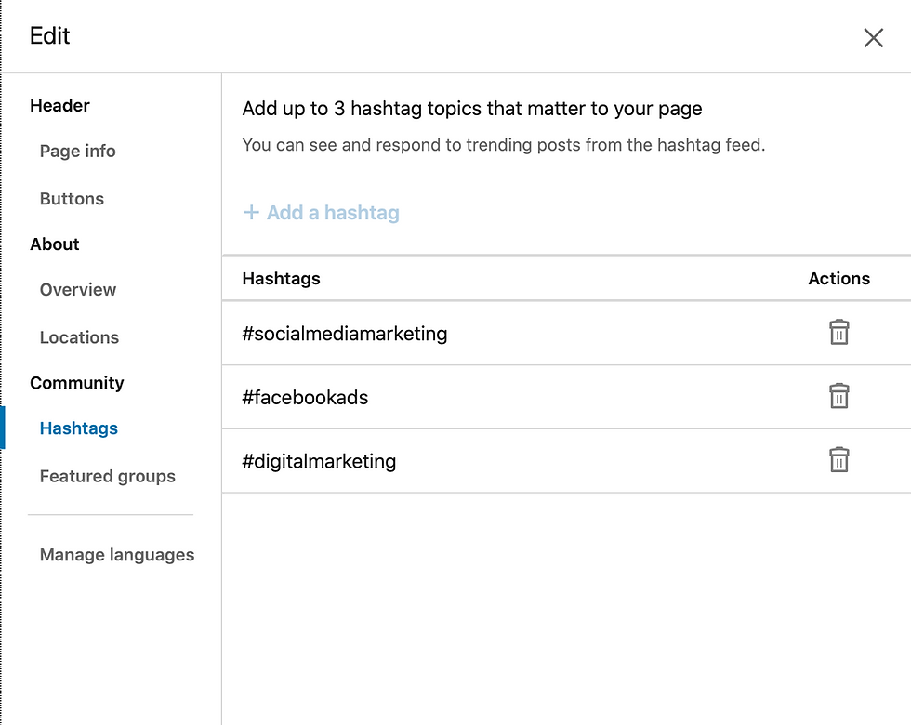Viewport: 911px width, 725px height.
Task: Open Locations settings in sidebar
Action: click(x=79, y=337)
